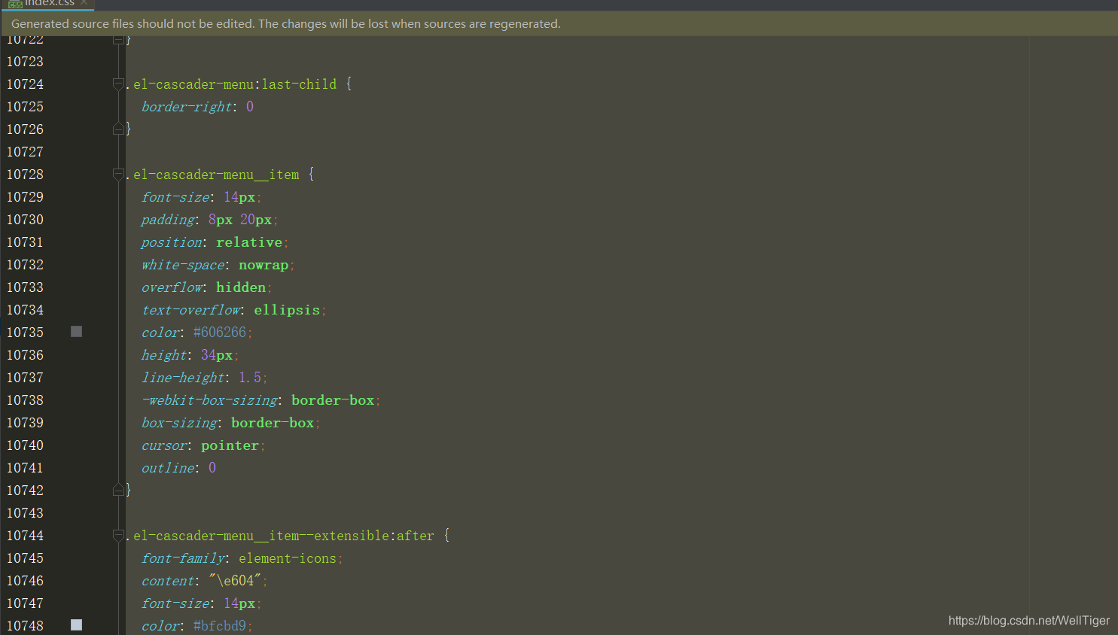This screenshot has width=1118, height=635.
Task: Click the 'border-right' property
Action: 186,107
